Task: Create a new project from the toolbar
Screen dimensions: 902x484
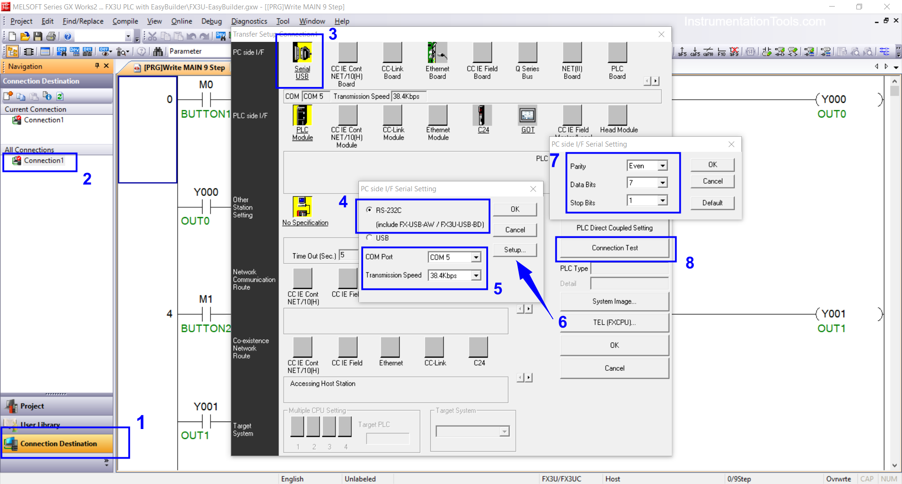Action: 12,36
